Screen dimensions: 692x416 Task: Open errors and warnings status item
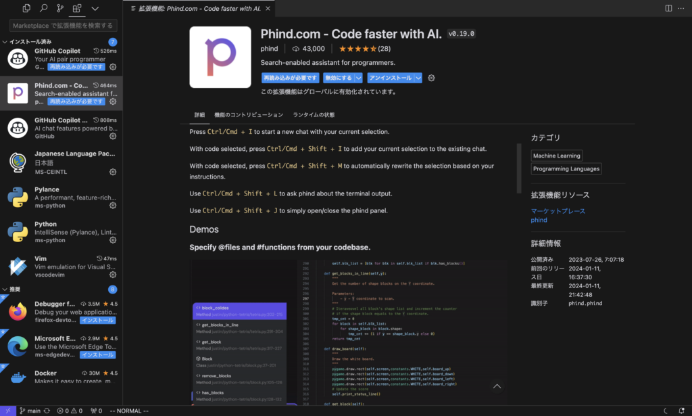70,411
